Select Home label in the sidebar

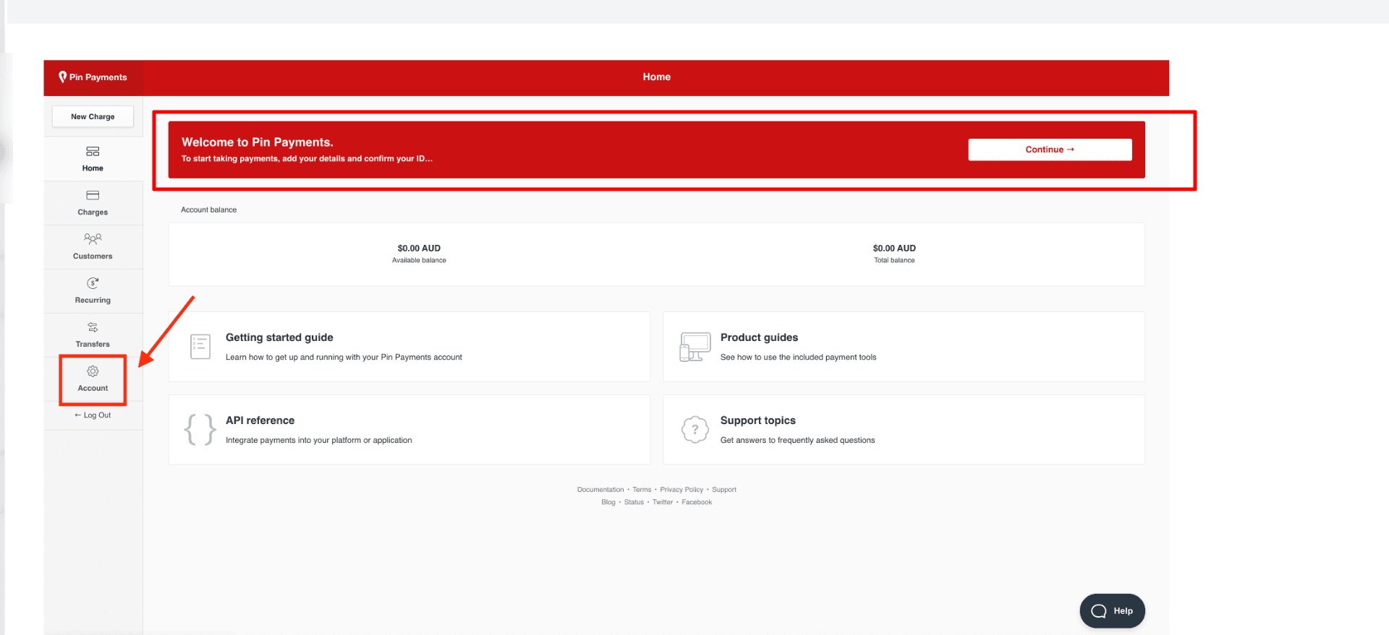[x=93, y=168]
